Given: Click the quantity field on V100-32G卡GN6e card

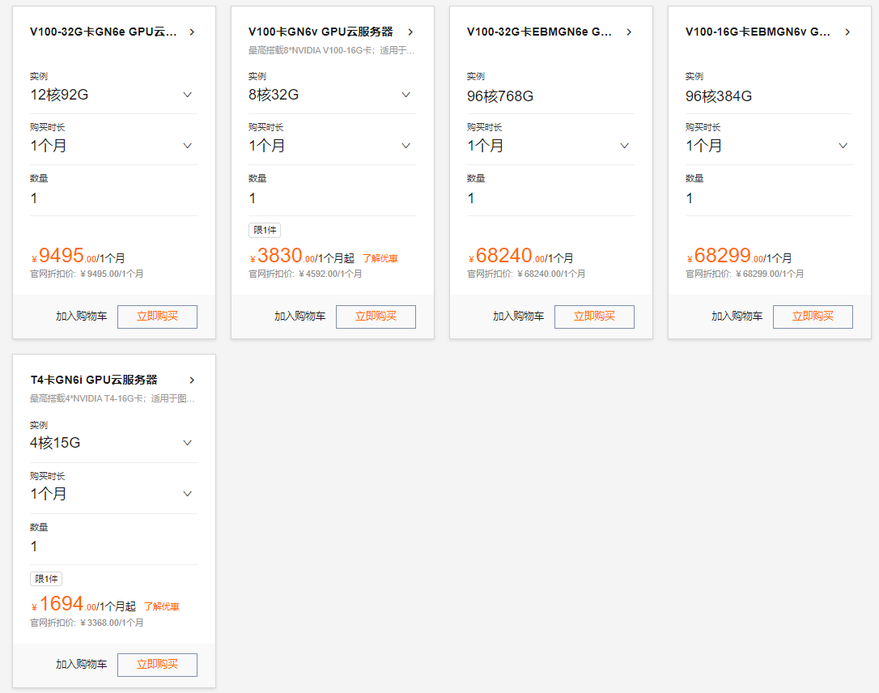Looking at the screenshot, I should point(113,198).
